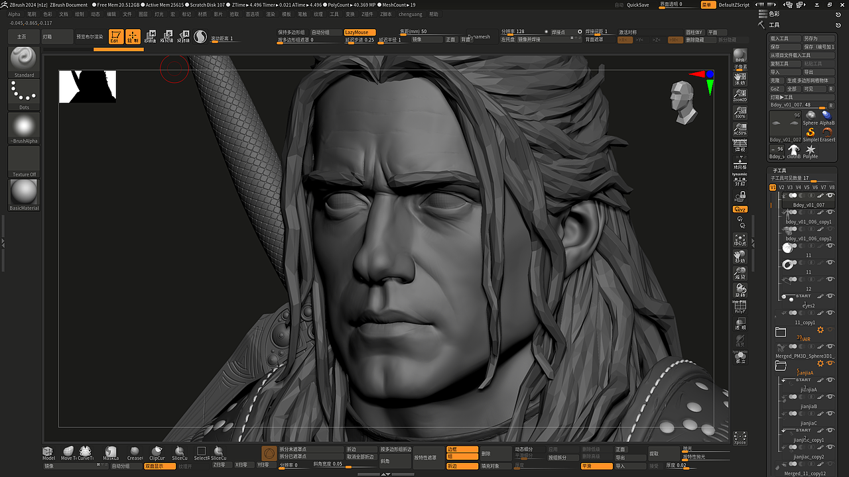The height and width of the screenshot is (477, 849).
Task: Toggle visibility eye of bdoy_v01_006_copy1 subtool
Action: [x=830, y=212]
